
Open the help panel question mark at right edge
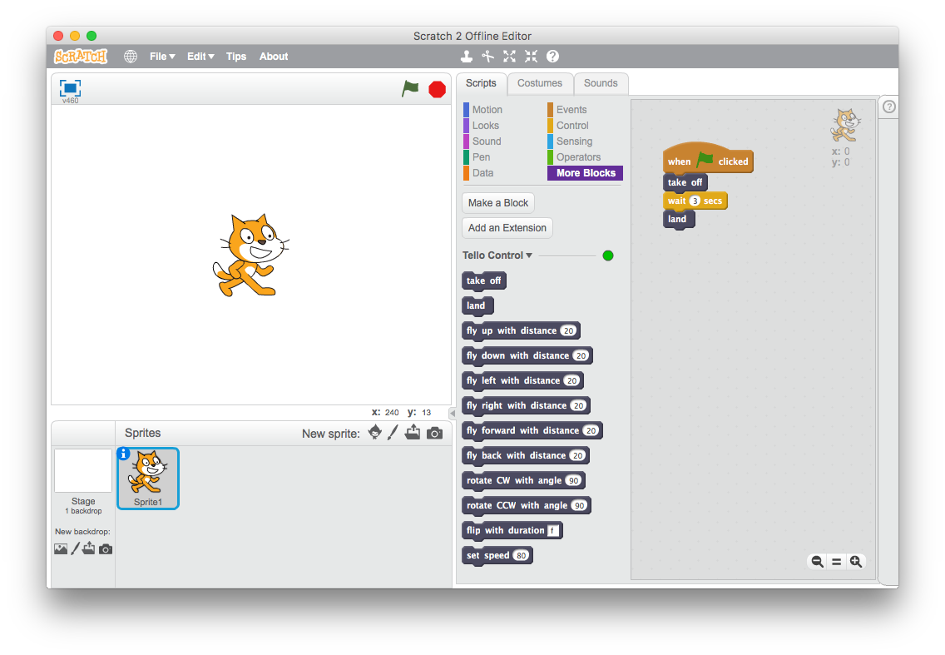tap(889, 107)
